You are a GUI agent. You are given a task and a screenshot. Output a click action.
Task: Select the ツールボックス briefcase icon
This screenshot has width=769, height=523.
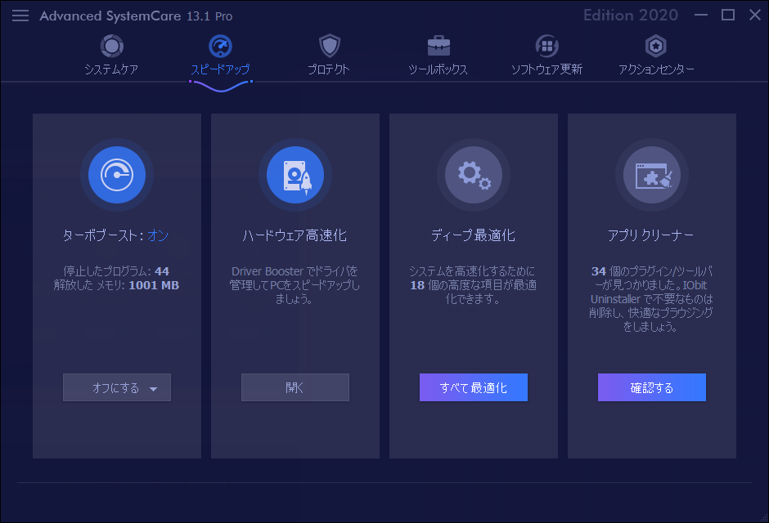pos(438,46)
